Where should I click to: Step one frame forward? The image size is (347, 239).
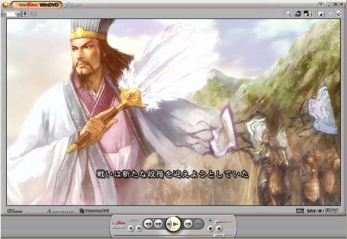139,228
